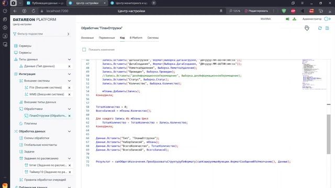Open the Серверы section
This screenshot has width=335, height=188.
(x=25, y=46)
